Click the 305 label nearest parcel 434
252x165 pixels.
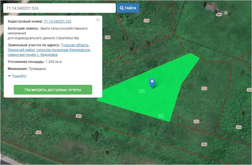pos(79,116)
